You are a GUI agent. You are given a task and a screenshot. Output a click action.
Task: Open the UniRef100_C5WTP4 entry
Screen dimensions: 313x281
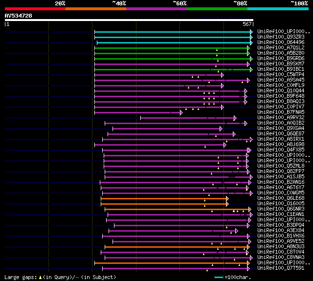click(281, 75)
